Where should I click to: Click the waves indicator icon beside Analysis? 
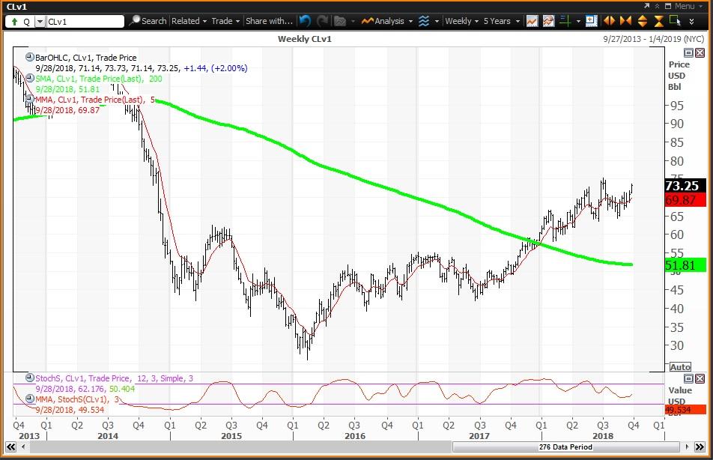click(x=425, y=21)
